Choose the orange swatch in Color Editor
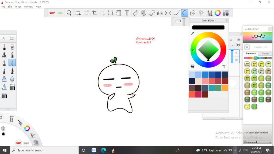The image size is (274, 154). click(225, 88)
